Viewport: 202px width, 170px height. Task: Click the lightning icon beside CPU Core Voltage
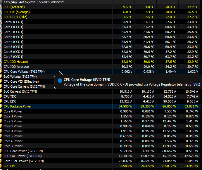1,72
